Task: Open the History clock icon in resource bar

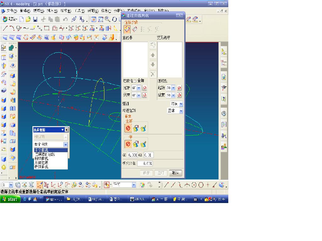Action: [x=224, y=113]
